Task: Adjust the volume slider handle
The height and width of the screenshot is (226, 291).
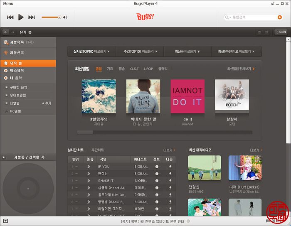Action: tap(59, 17)
